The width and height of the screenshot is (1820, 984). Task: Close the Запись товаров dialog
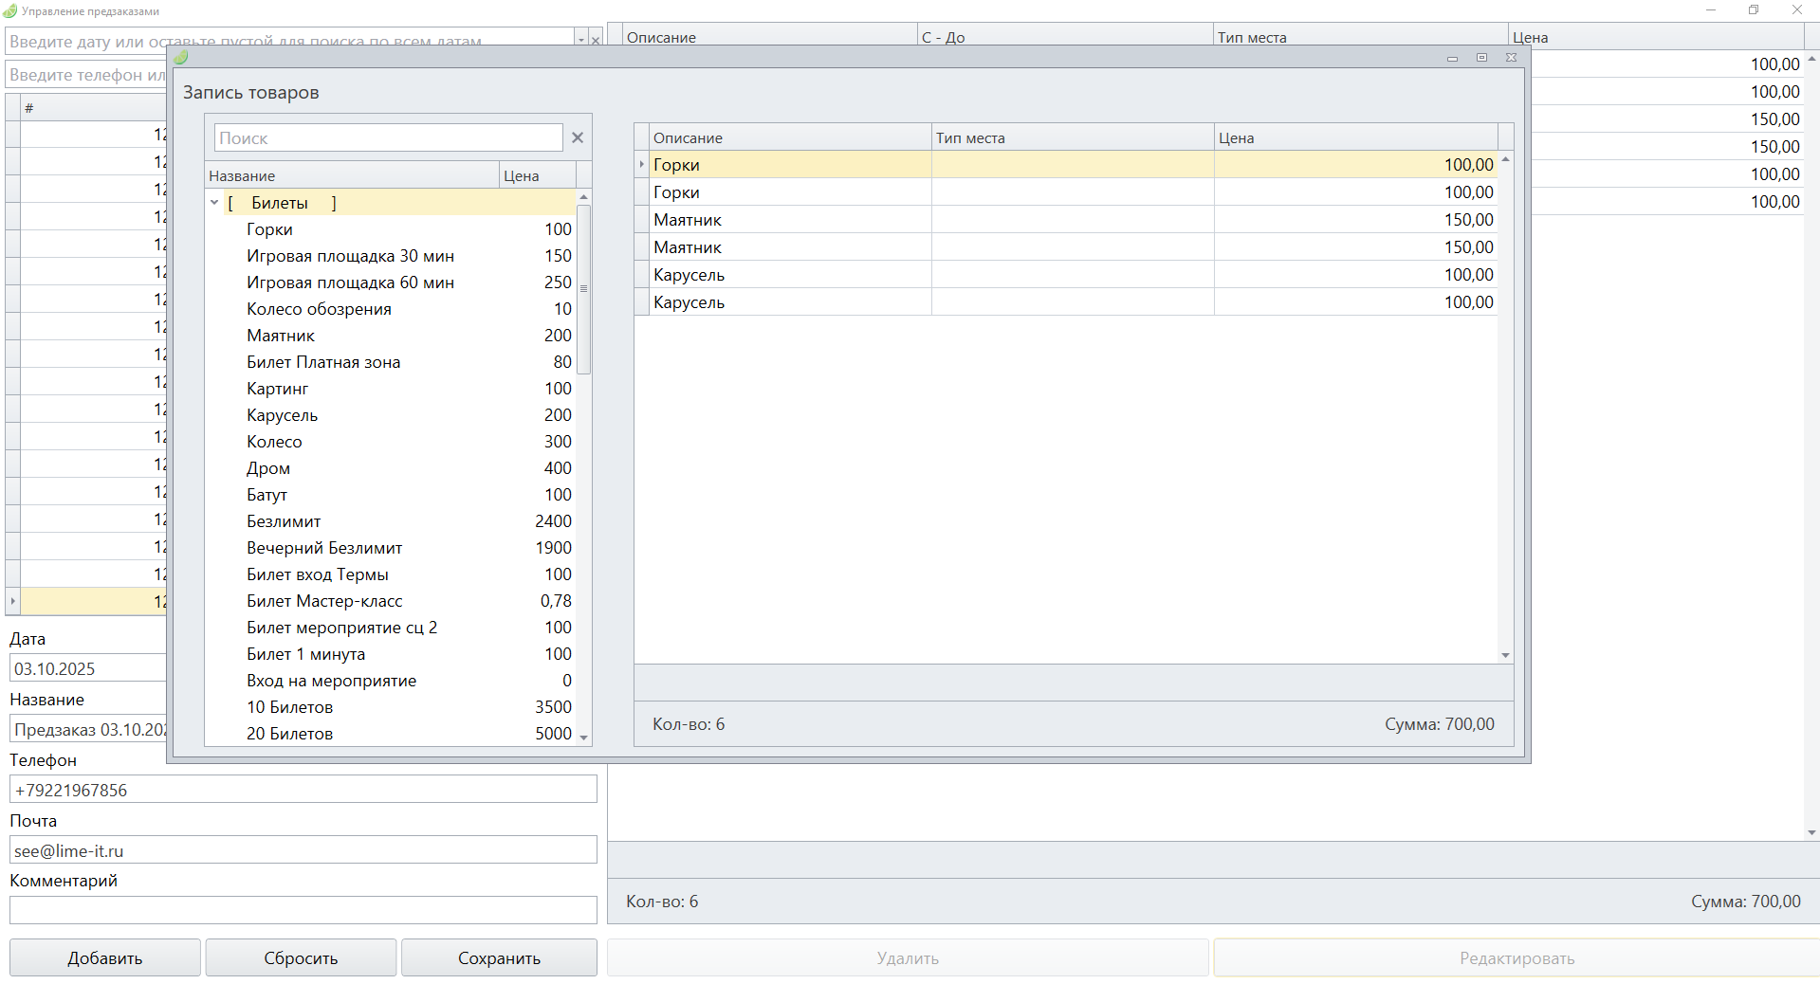tap(1511, 58)
